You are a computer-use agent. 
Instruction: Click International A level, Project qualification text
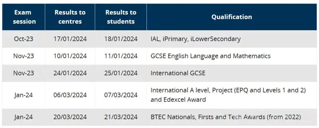(x=228, y=95)
